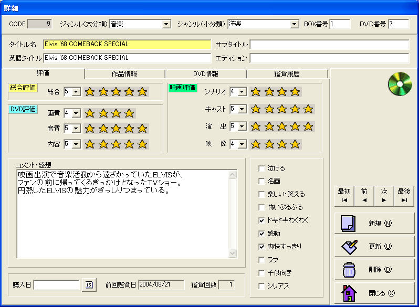Click the 閉じる (X) button label
The image size is (419, 307).
click(382, 293)
